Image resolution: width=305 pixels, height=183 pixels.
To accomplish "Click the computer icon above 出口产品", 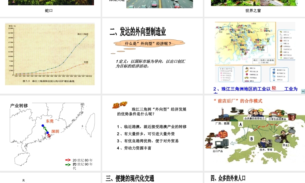I will point(221,144).
